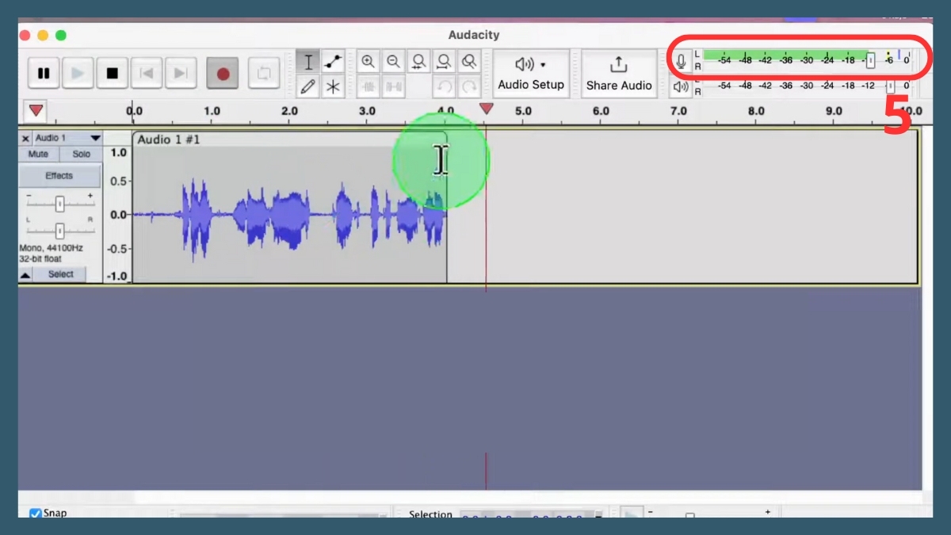Click the Zoom In magnifier
Screen dimensions: 951x535
coord(368,62)
